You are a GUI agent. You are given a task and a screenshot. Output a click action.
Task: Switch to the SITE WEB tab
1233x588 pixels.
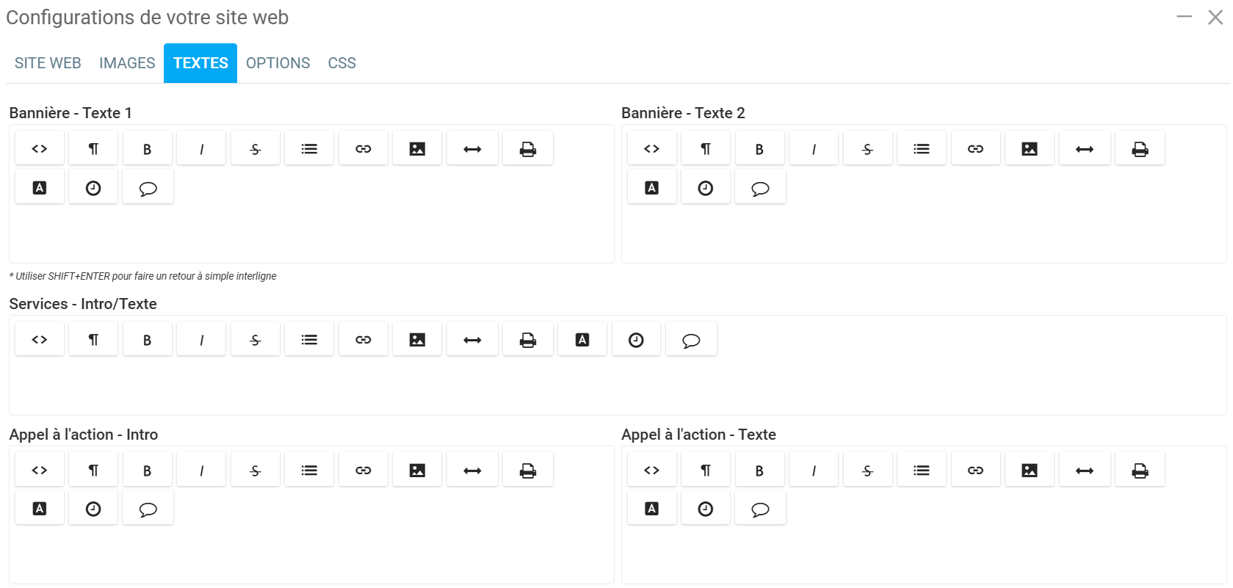(x=48, y=63)
